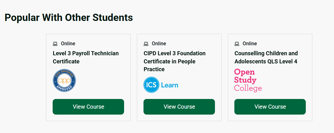Open the CIPD Level 3 Foundation Certificate title
The image size is (334, 133).
pyautogui.click(x=174, y=61)
